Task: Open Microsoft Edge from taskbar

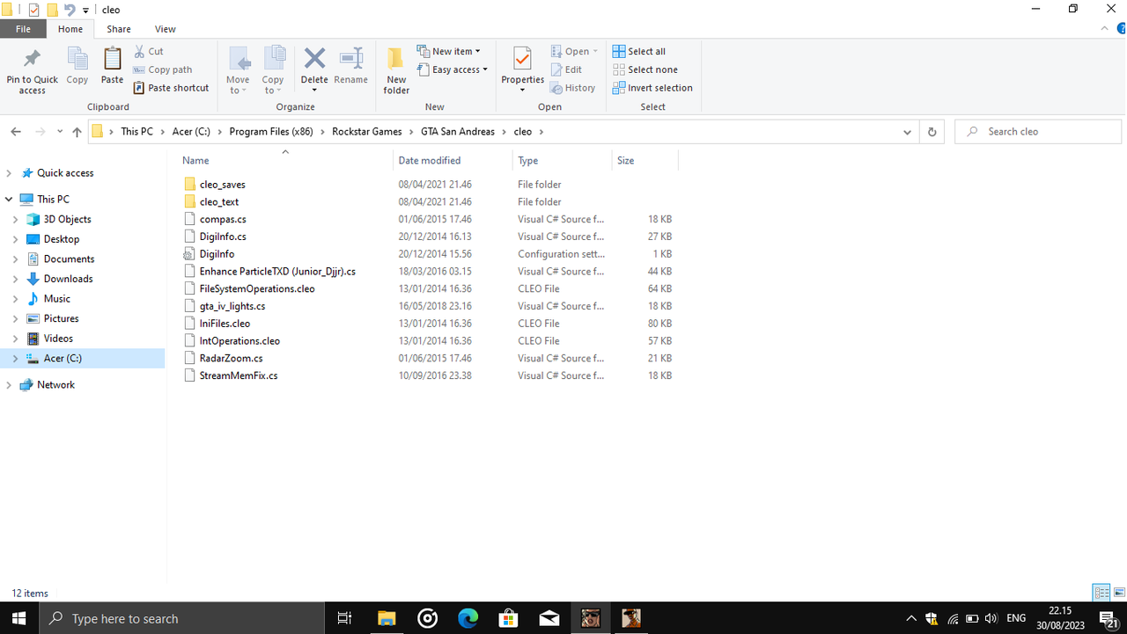Action: point(468,618)
